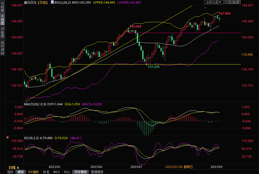The image size is (259, 174).
Task: Open the 合约资料 side tab
Action: point(2,48)
